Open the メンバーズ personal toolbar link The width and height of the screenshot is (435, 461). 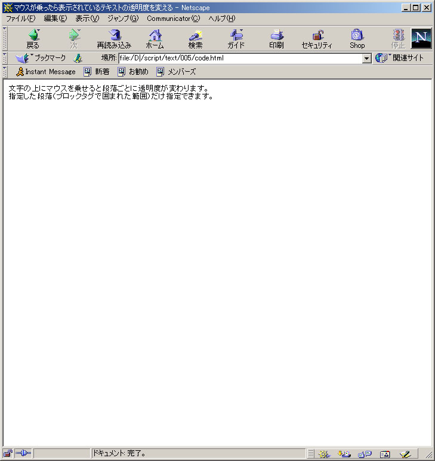pyautogui.click(x=176, y=72)
